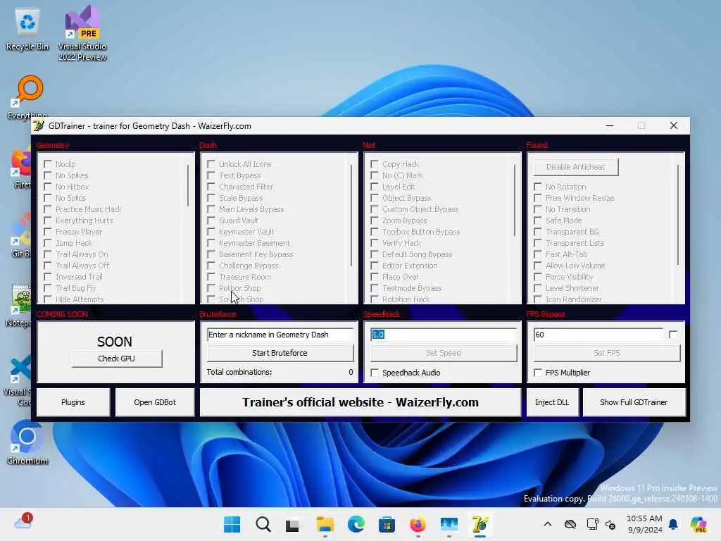Viewport: 721px width, 541px height.
Task: Click the GDTrainer title bar app icon
Action: coord(39,125)
